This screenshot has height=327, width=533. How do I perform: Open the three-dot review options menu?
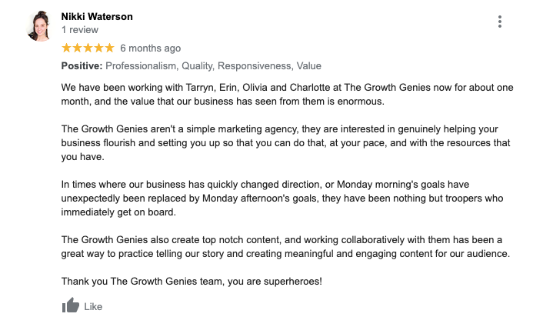pos(500,22)
